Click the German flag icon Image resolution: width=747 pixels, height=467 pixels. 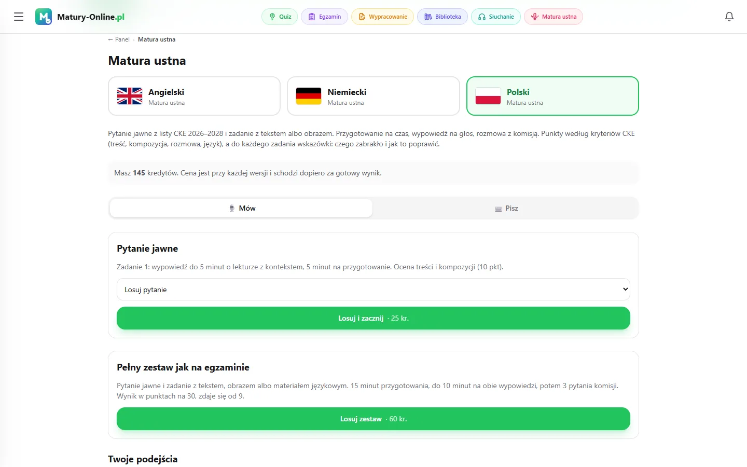click(x=309, y=96)
